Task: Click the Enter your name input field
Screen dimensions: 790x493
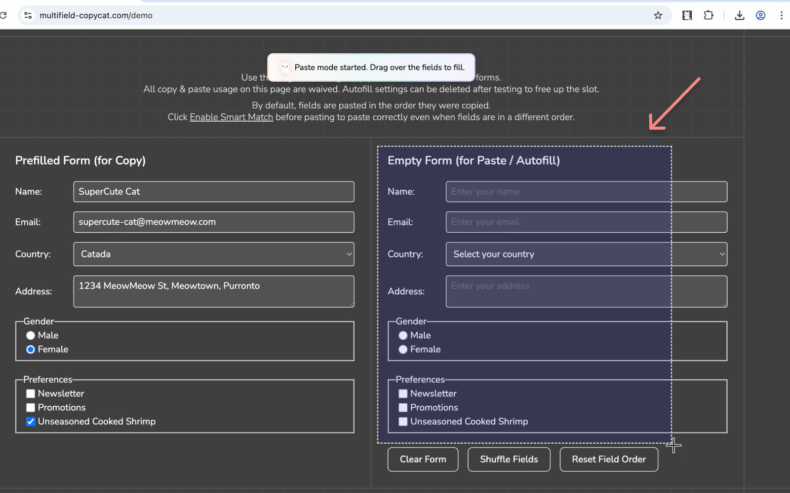Action: [586, 192]
